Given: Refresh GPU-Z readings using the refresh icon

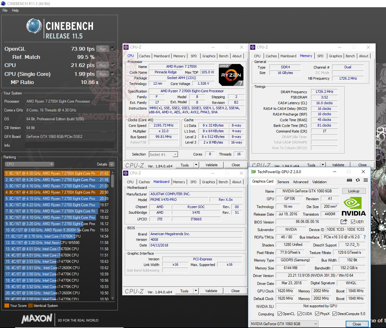Looking at the screenshot, I should point(358,180).
